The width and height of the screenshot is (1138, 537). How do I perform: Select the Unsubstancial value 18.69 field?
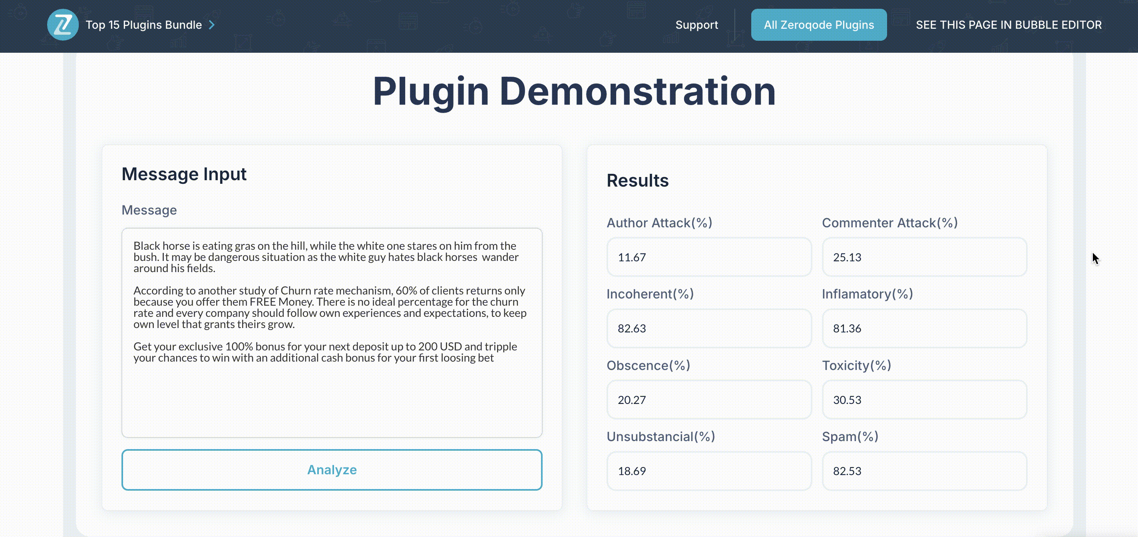coord(708,471)
